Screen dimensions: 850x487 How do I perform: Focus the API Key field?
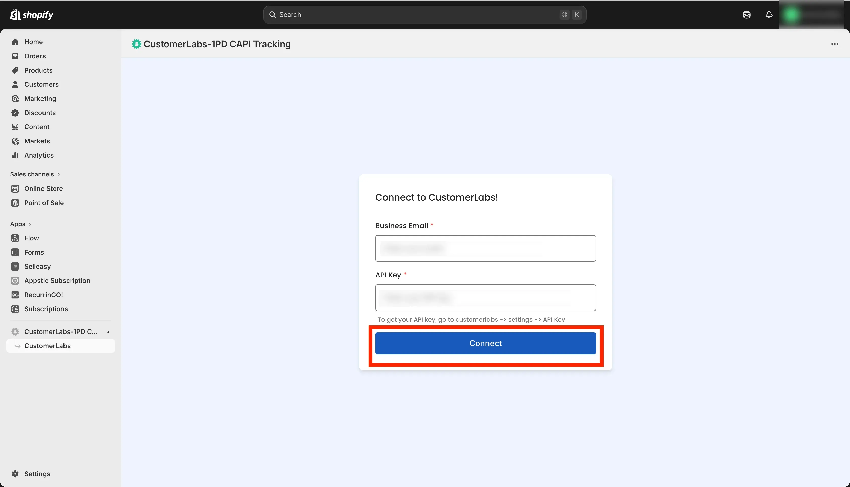pos(485,298)
